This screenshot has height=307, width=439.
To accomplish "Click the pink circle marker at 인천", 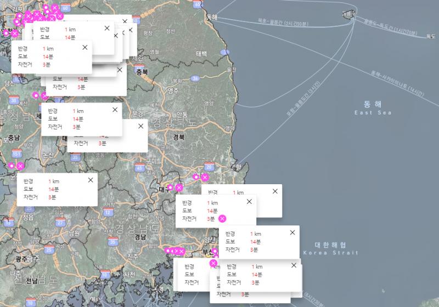I will (6, 33).
